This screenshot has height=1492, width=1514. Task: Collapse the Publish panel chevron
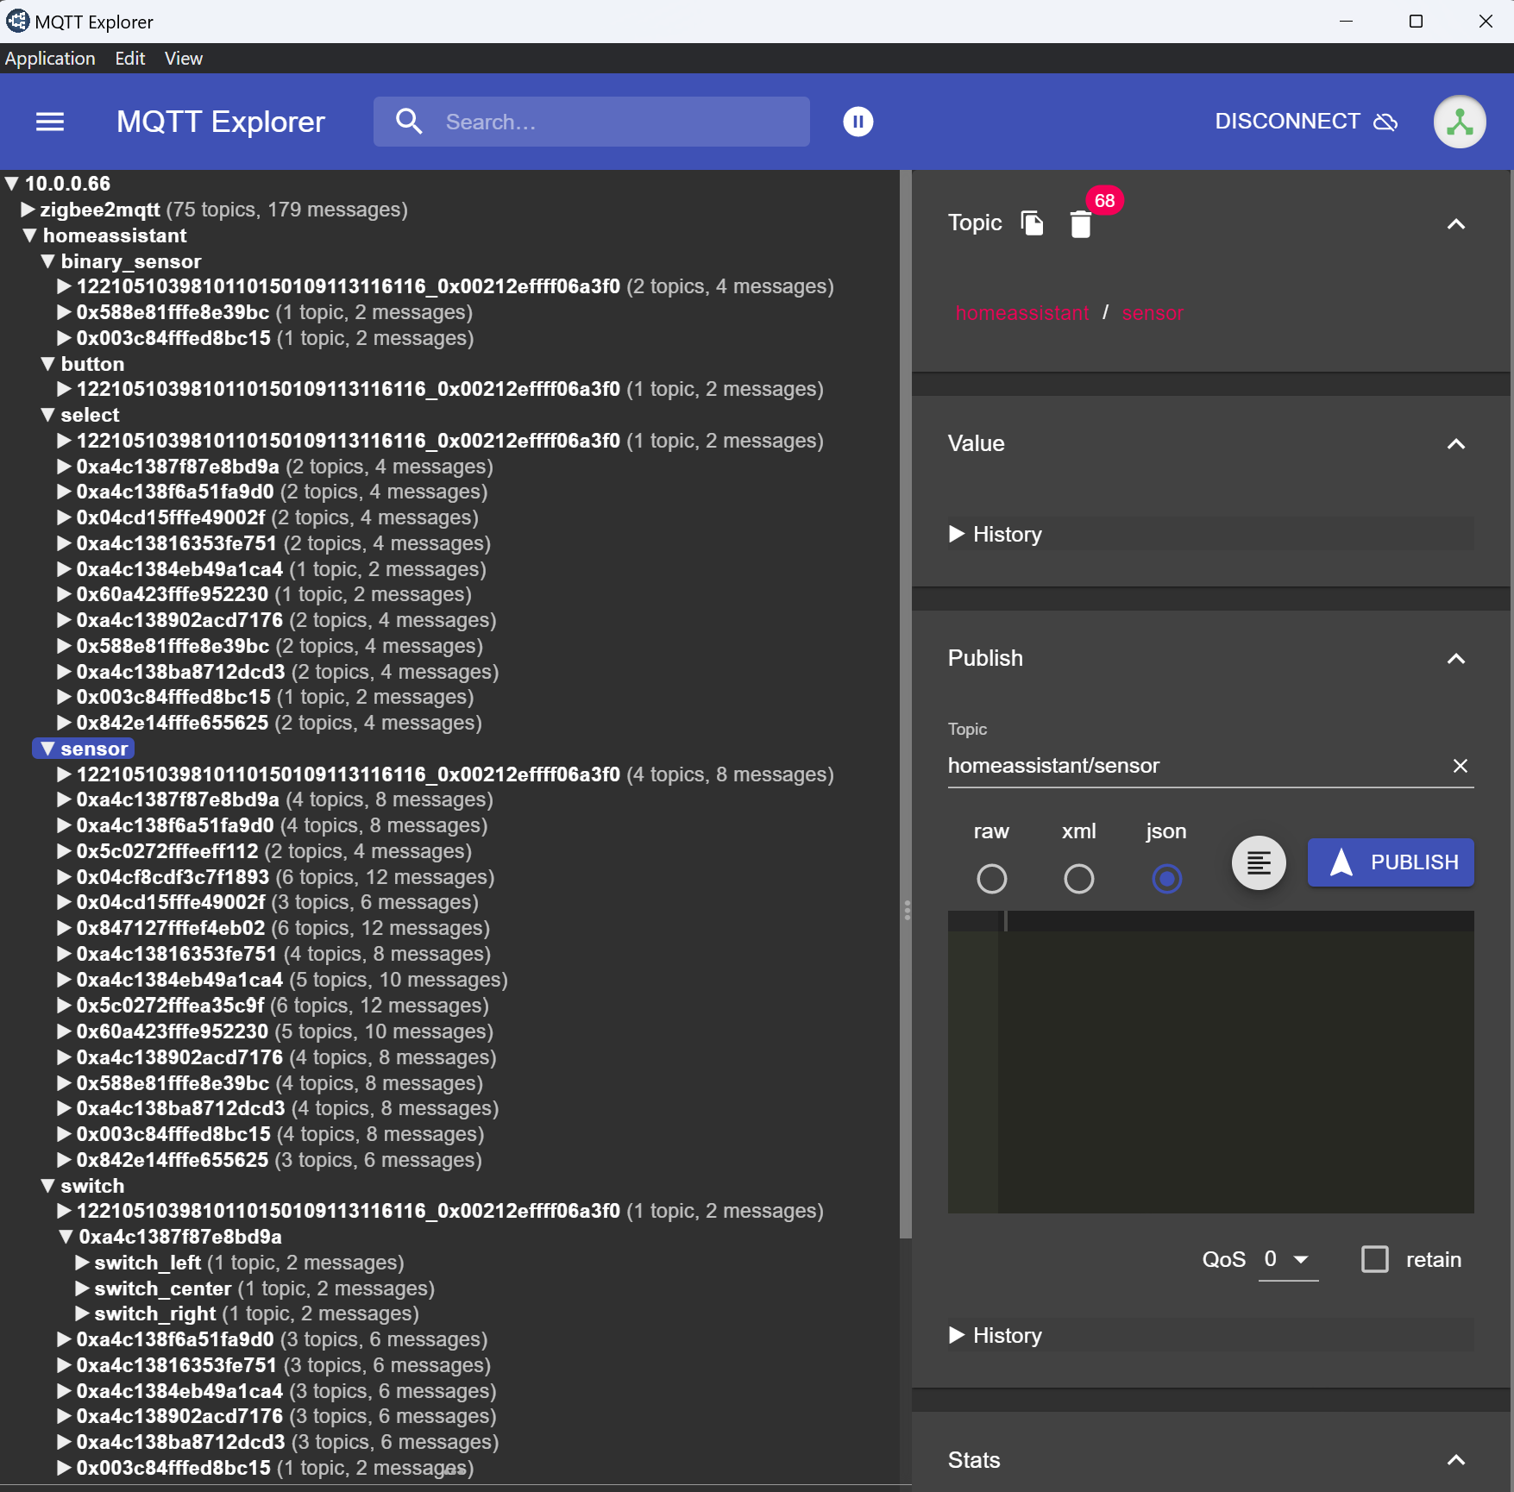pyautogui.click(x=1455, y=659)
